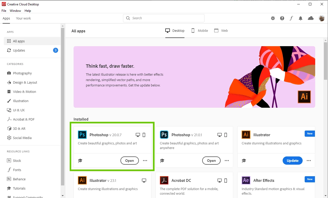The image size is (328, 198).
Task: Click the cloud sync status icon
Action: click(x=311, y=18)
